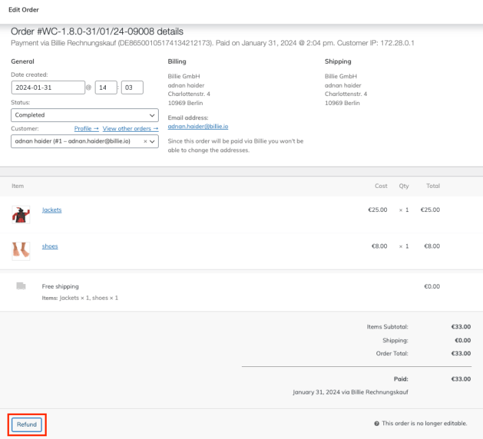Open the customer Profile link
483x439 pixels.
(x=86, y=128)
